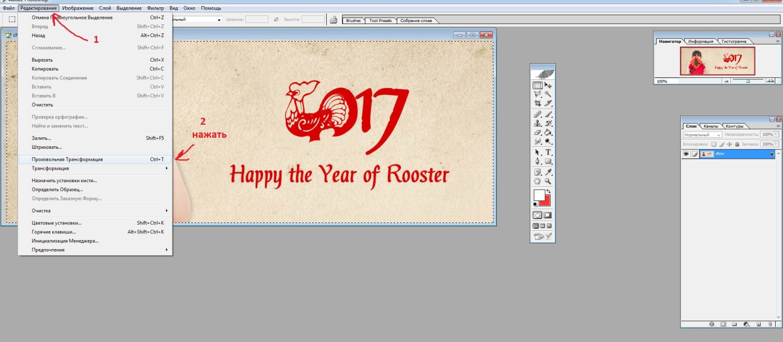Enable Quick Mask mode in the toolbox
The height and width of the screenshot is (342, 783).
click(548, 215)
